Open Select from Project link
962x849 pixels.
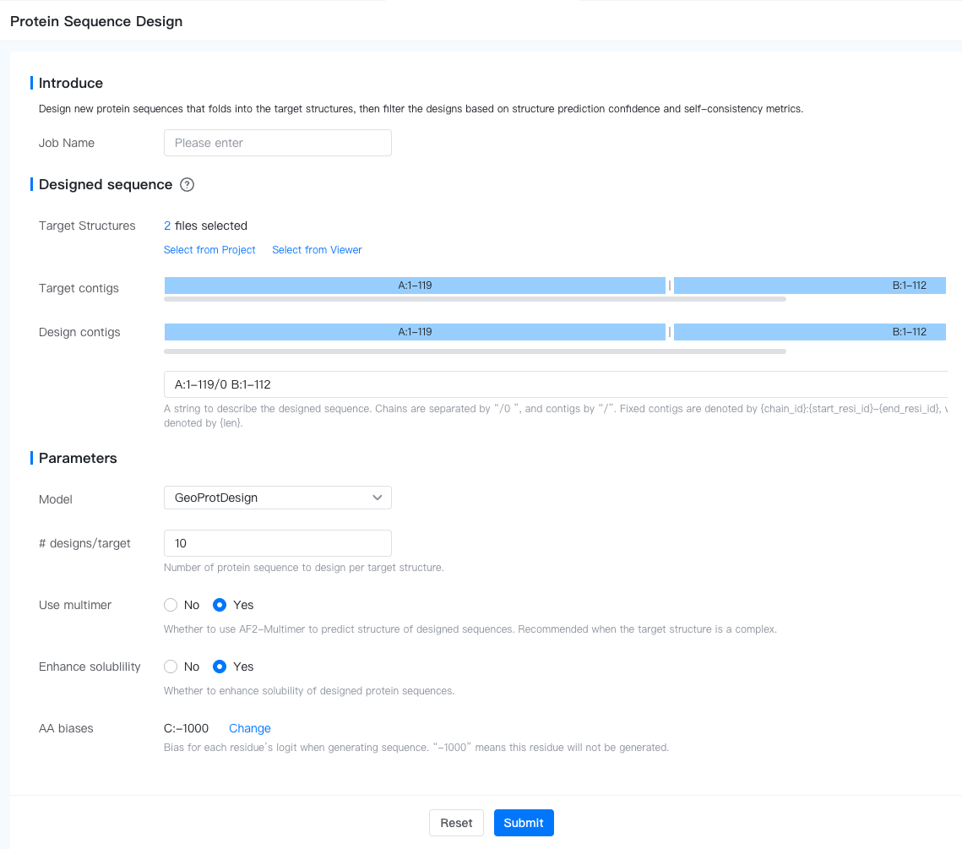click(209, 250)
